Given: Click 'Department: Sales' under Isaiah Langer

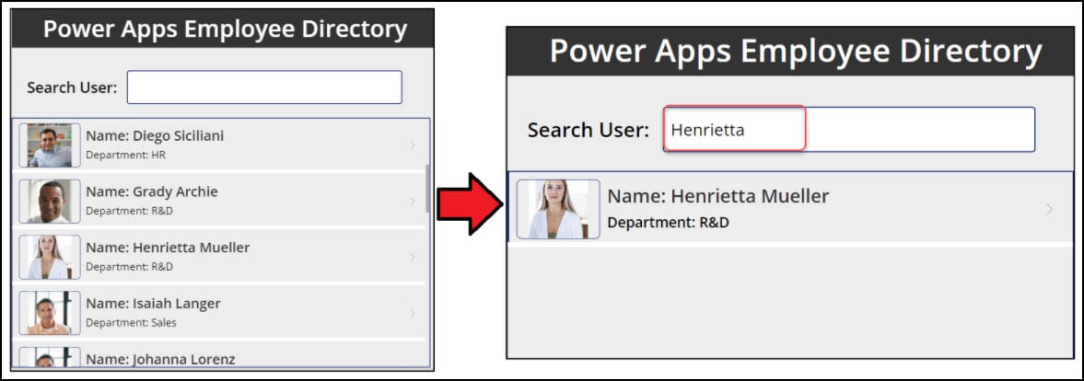Looking at the screenshot, I should [x=132, y=323].
